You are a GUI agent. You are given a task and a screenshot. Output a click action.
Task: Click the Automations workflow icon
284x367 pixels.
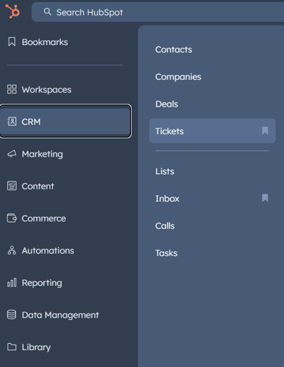tap(12, 250)
